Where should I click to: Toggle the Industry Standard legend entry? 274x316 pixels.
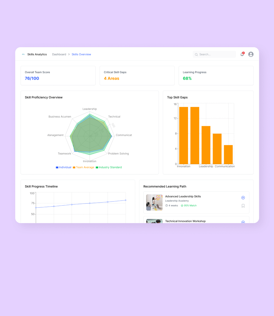click(x=109, y=167)
